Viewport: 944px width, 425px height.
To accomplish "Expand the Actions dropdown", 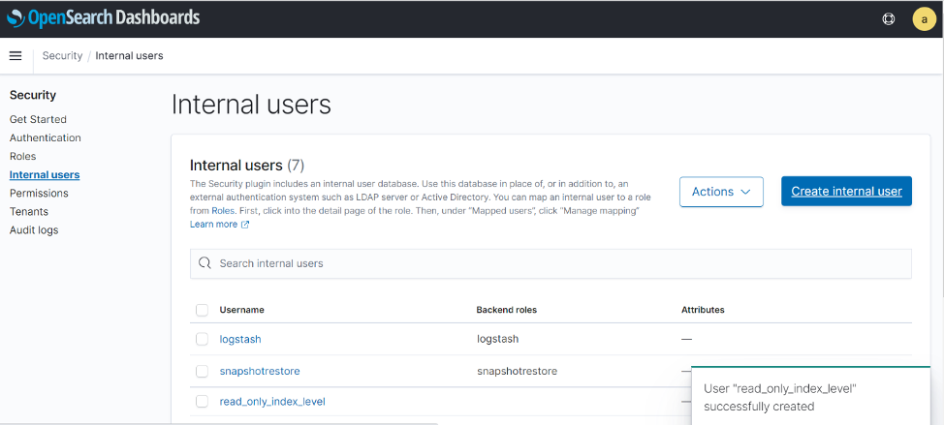I will point(721,192).
